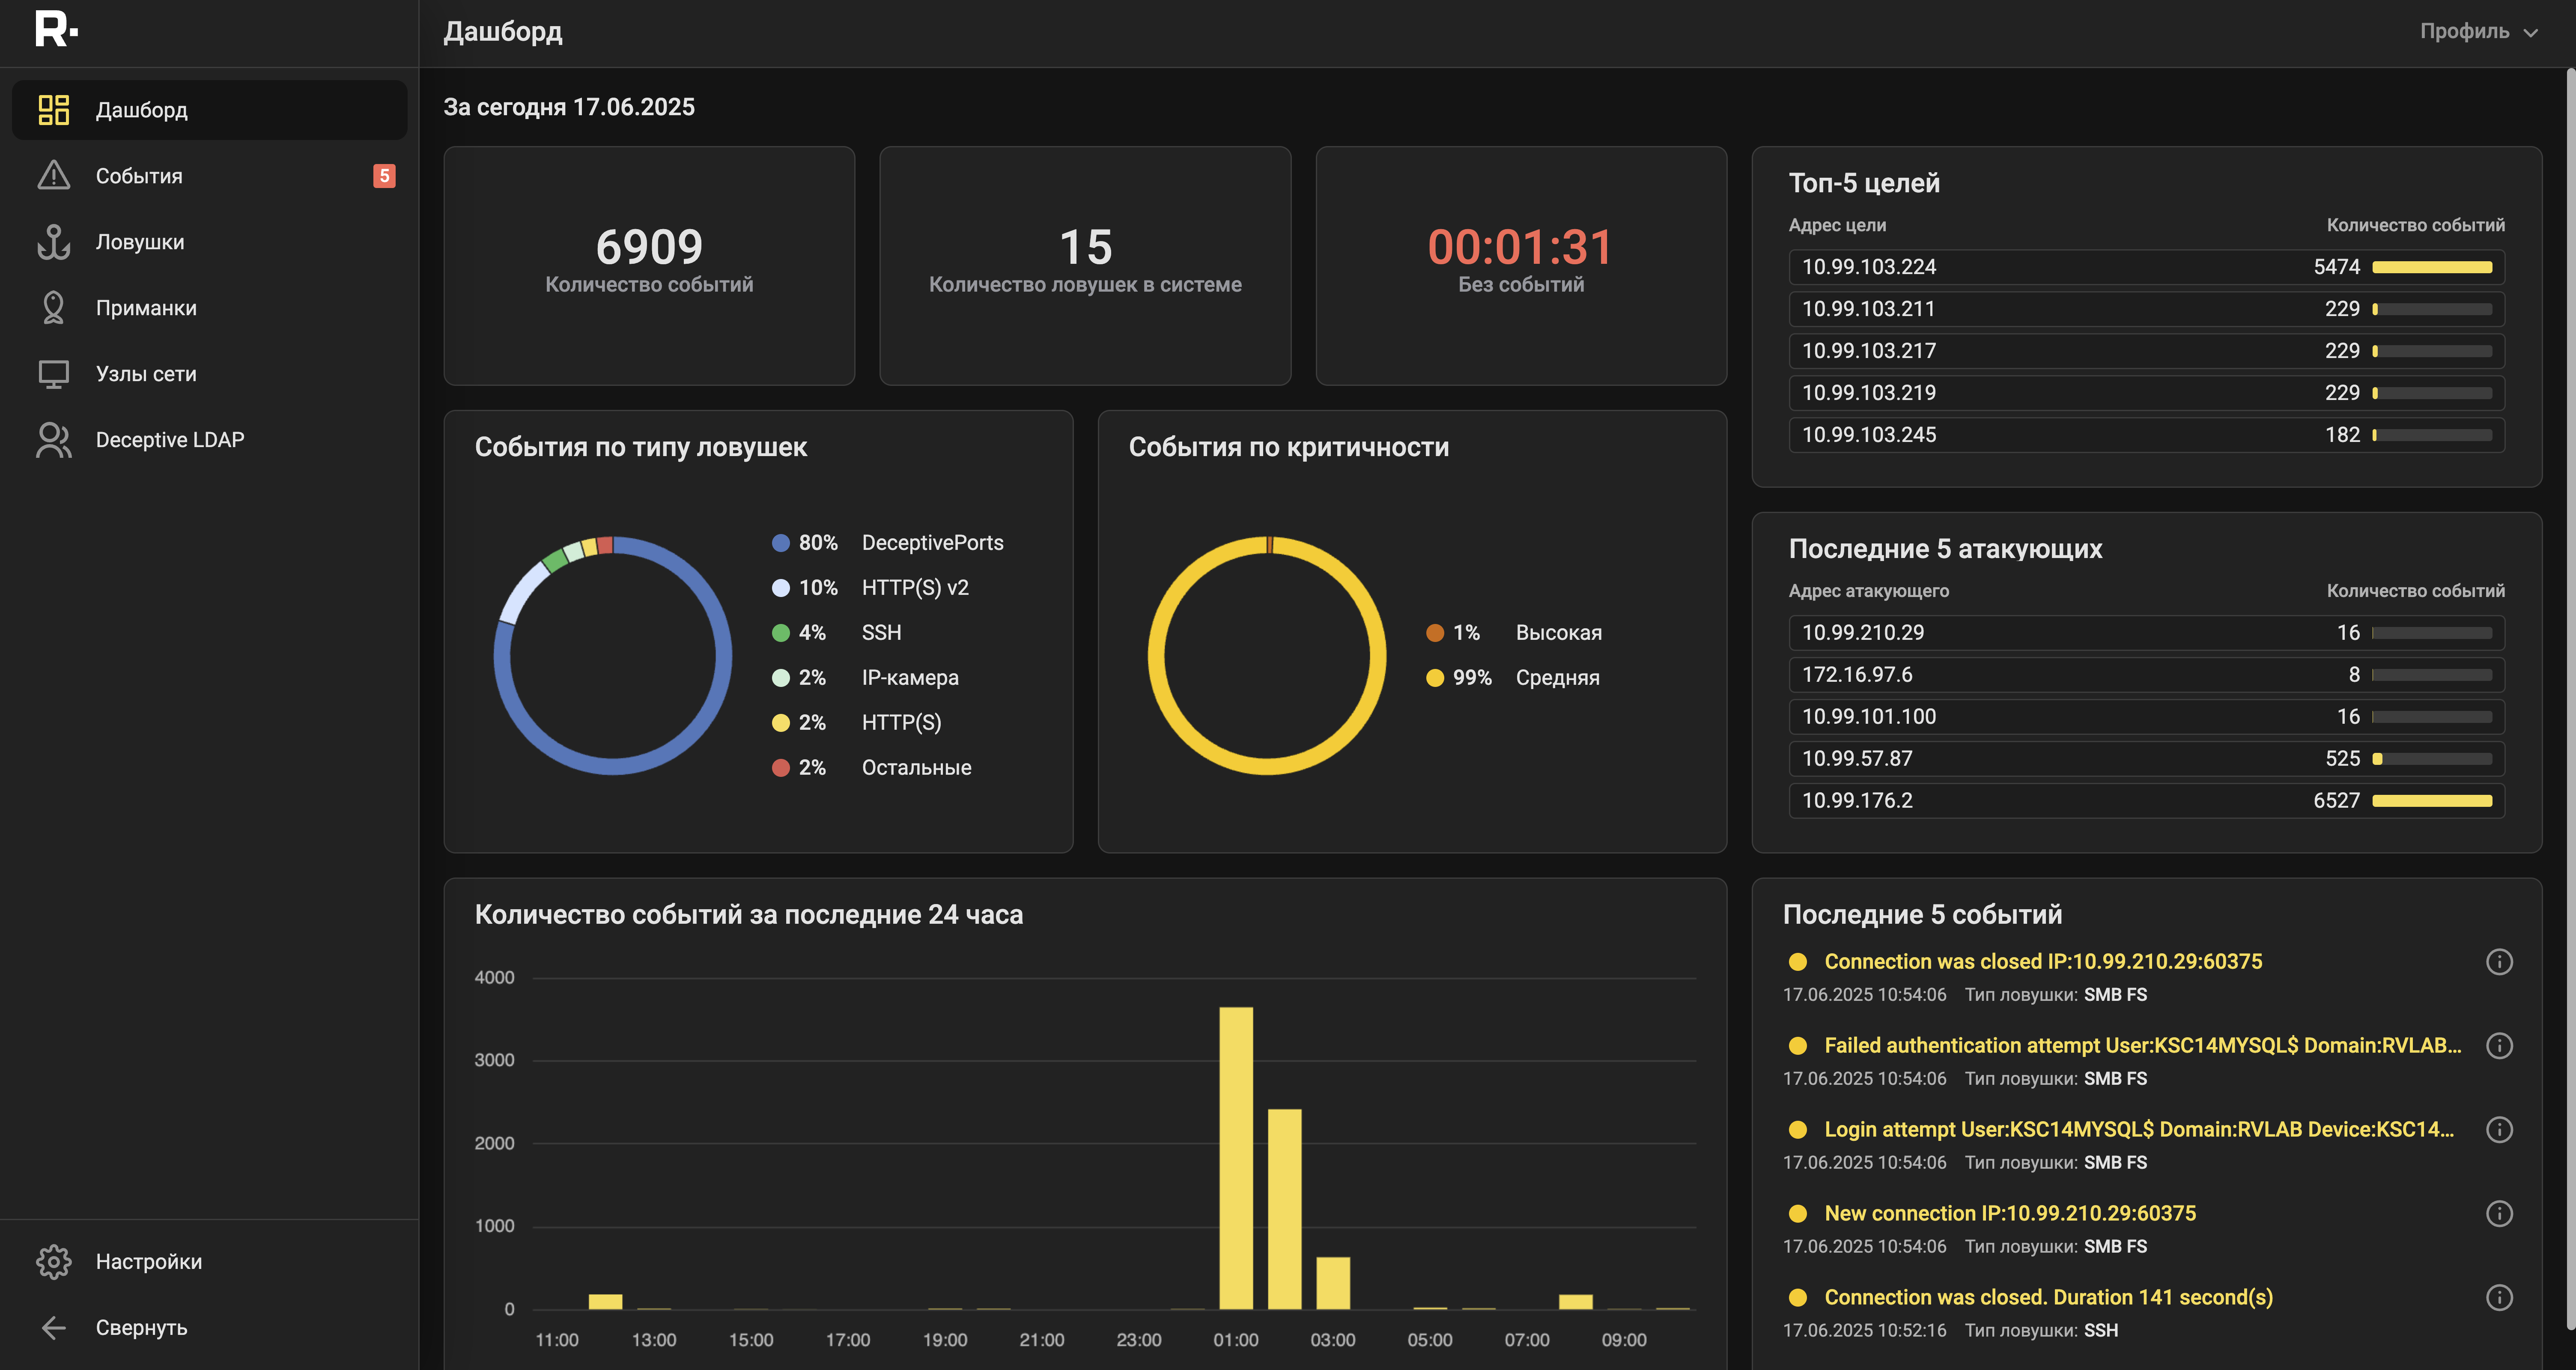Open info icon for Failed authentication event

2498,1046
